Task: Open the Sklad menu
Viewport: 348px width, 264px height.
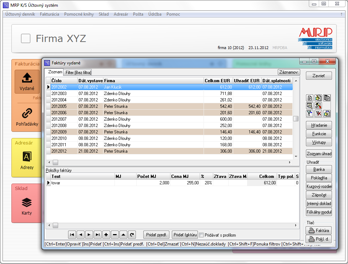Action: 104,14
